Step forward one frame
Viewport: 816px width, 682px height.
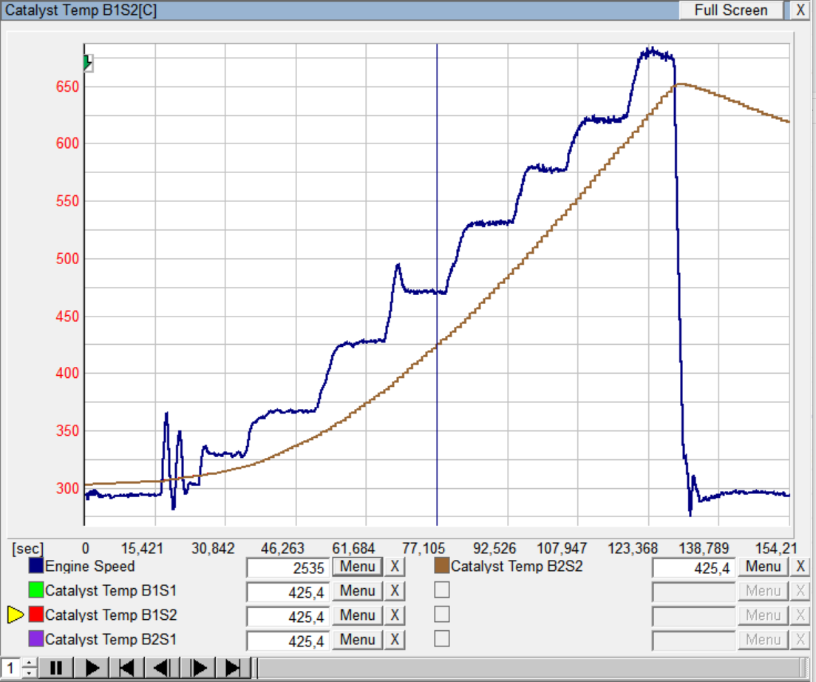pyautogui.click(x=199, y=669)
